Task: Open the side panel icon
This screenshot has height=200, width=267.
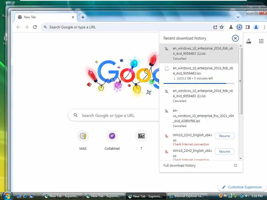Action: (248, 27)
